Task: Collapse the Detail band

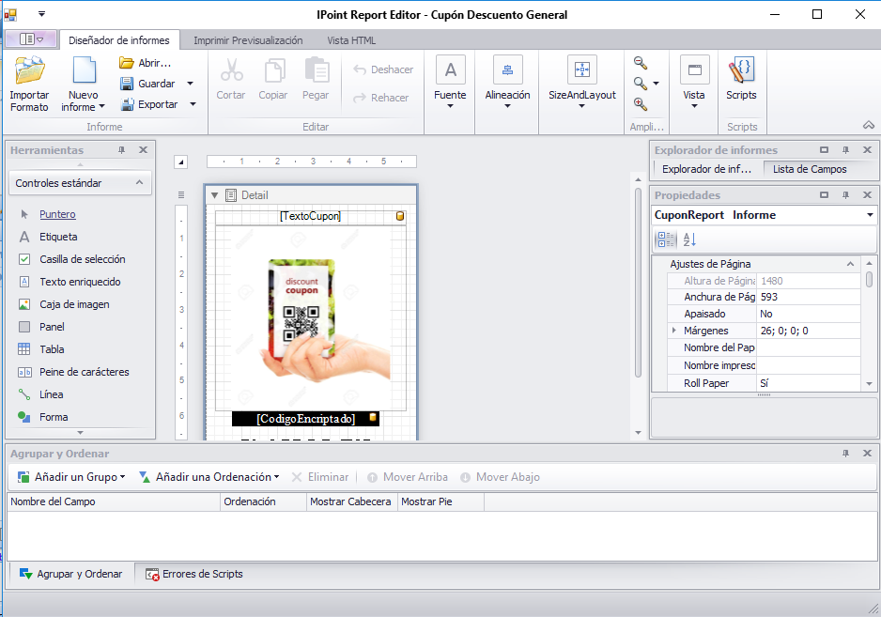Action: click(x=214, y=195)
